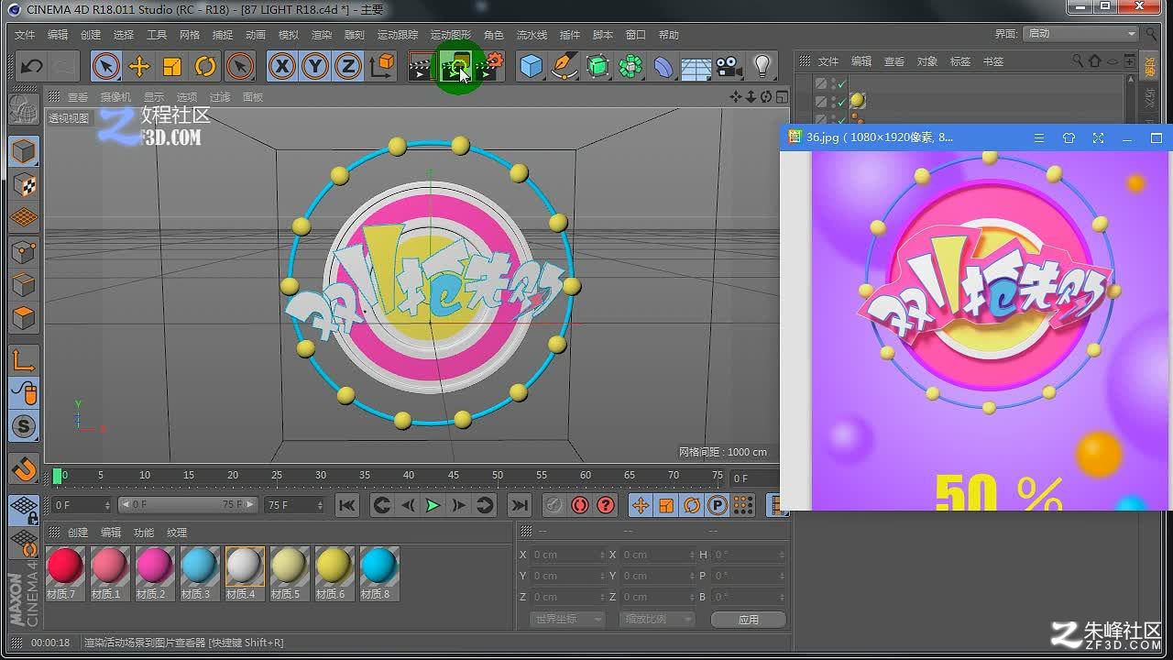Open Render Settings with gear clapperboard
Viewport: 1173px width, 660px height.
click(490, 66)
